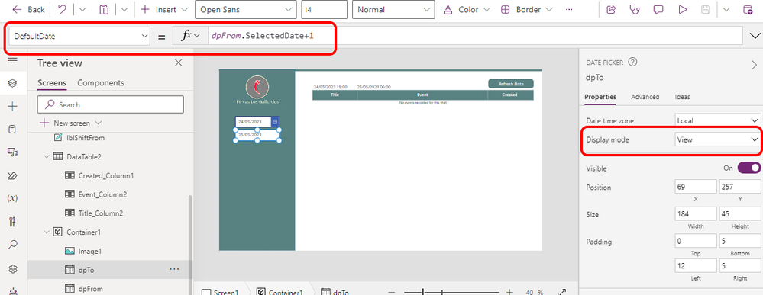Click the Position X field

(696, 187)
